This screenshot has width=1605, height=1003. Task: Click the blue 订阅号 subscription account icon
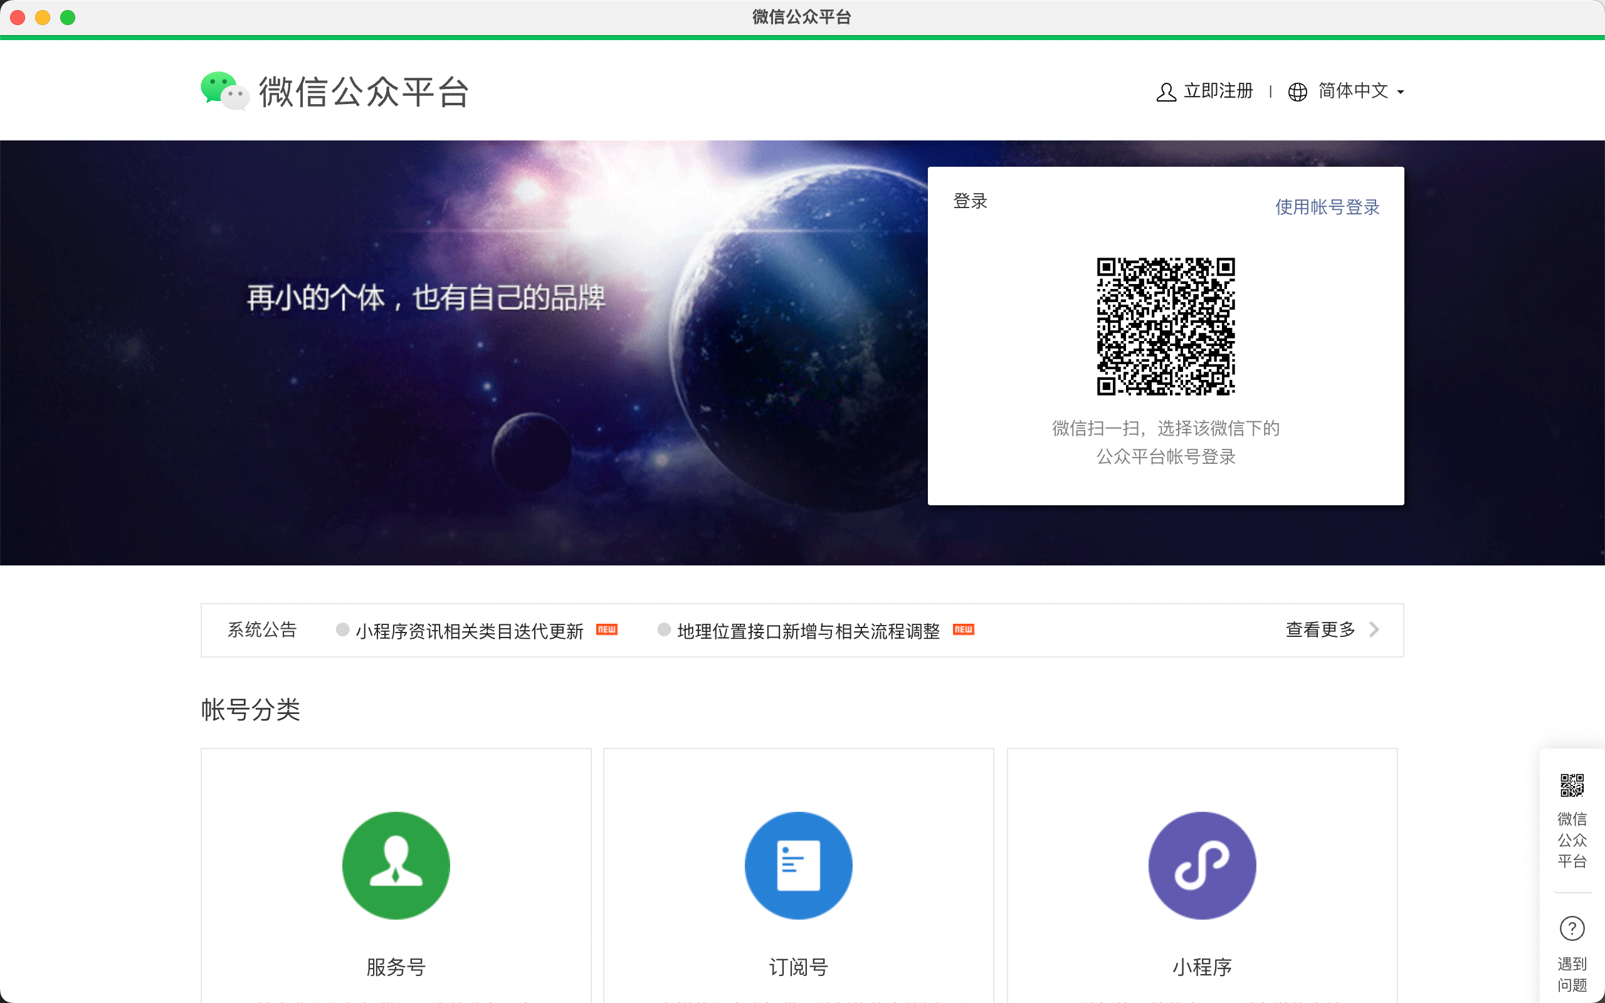click(x=799, y=865)
